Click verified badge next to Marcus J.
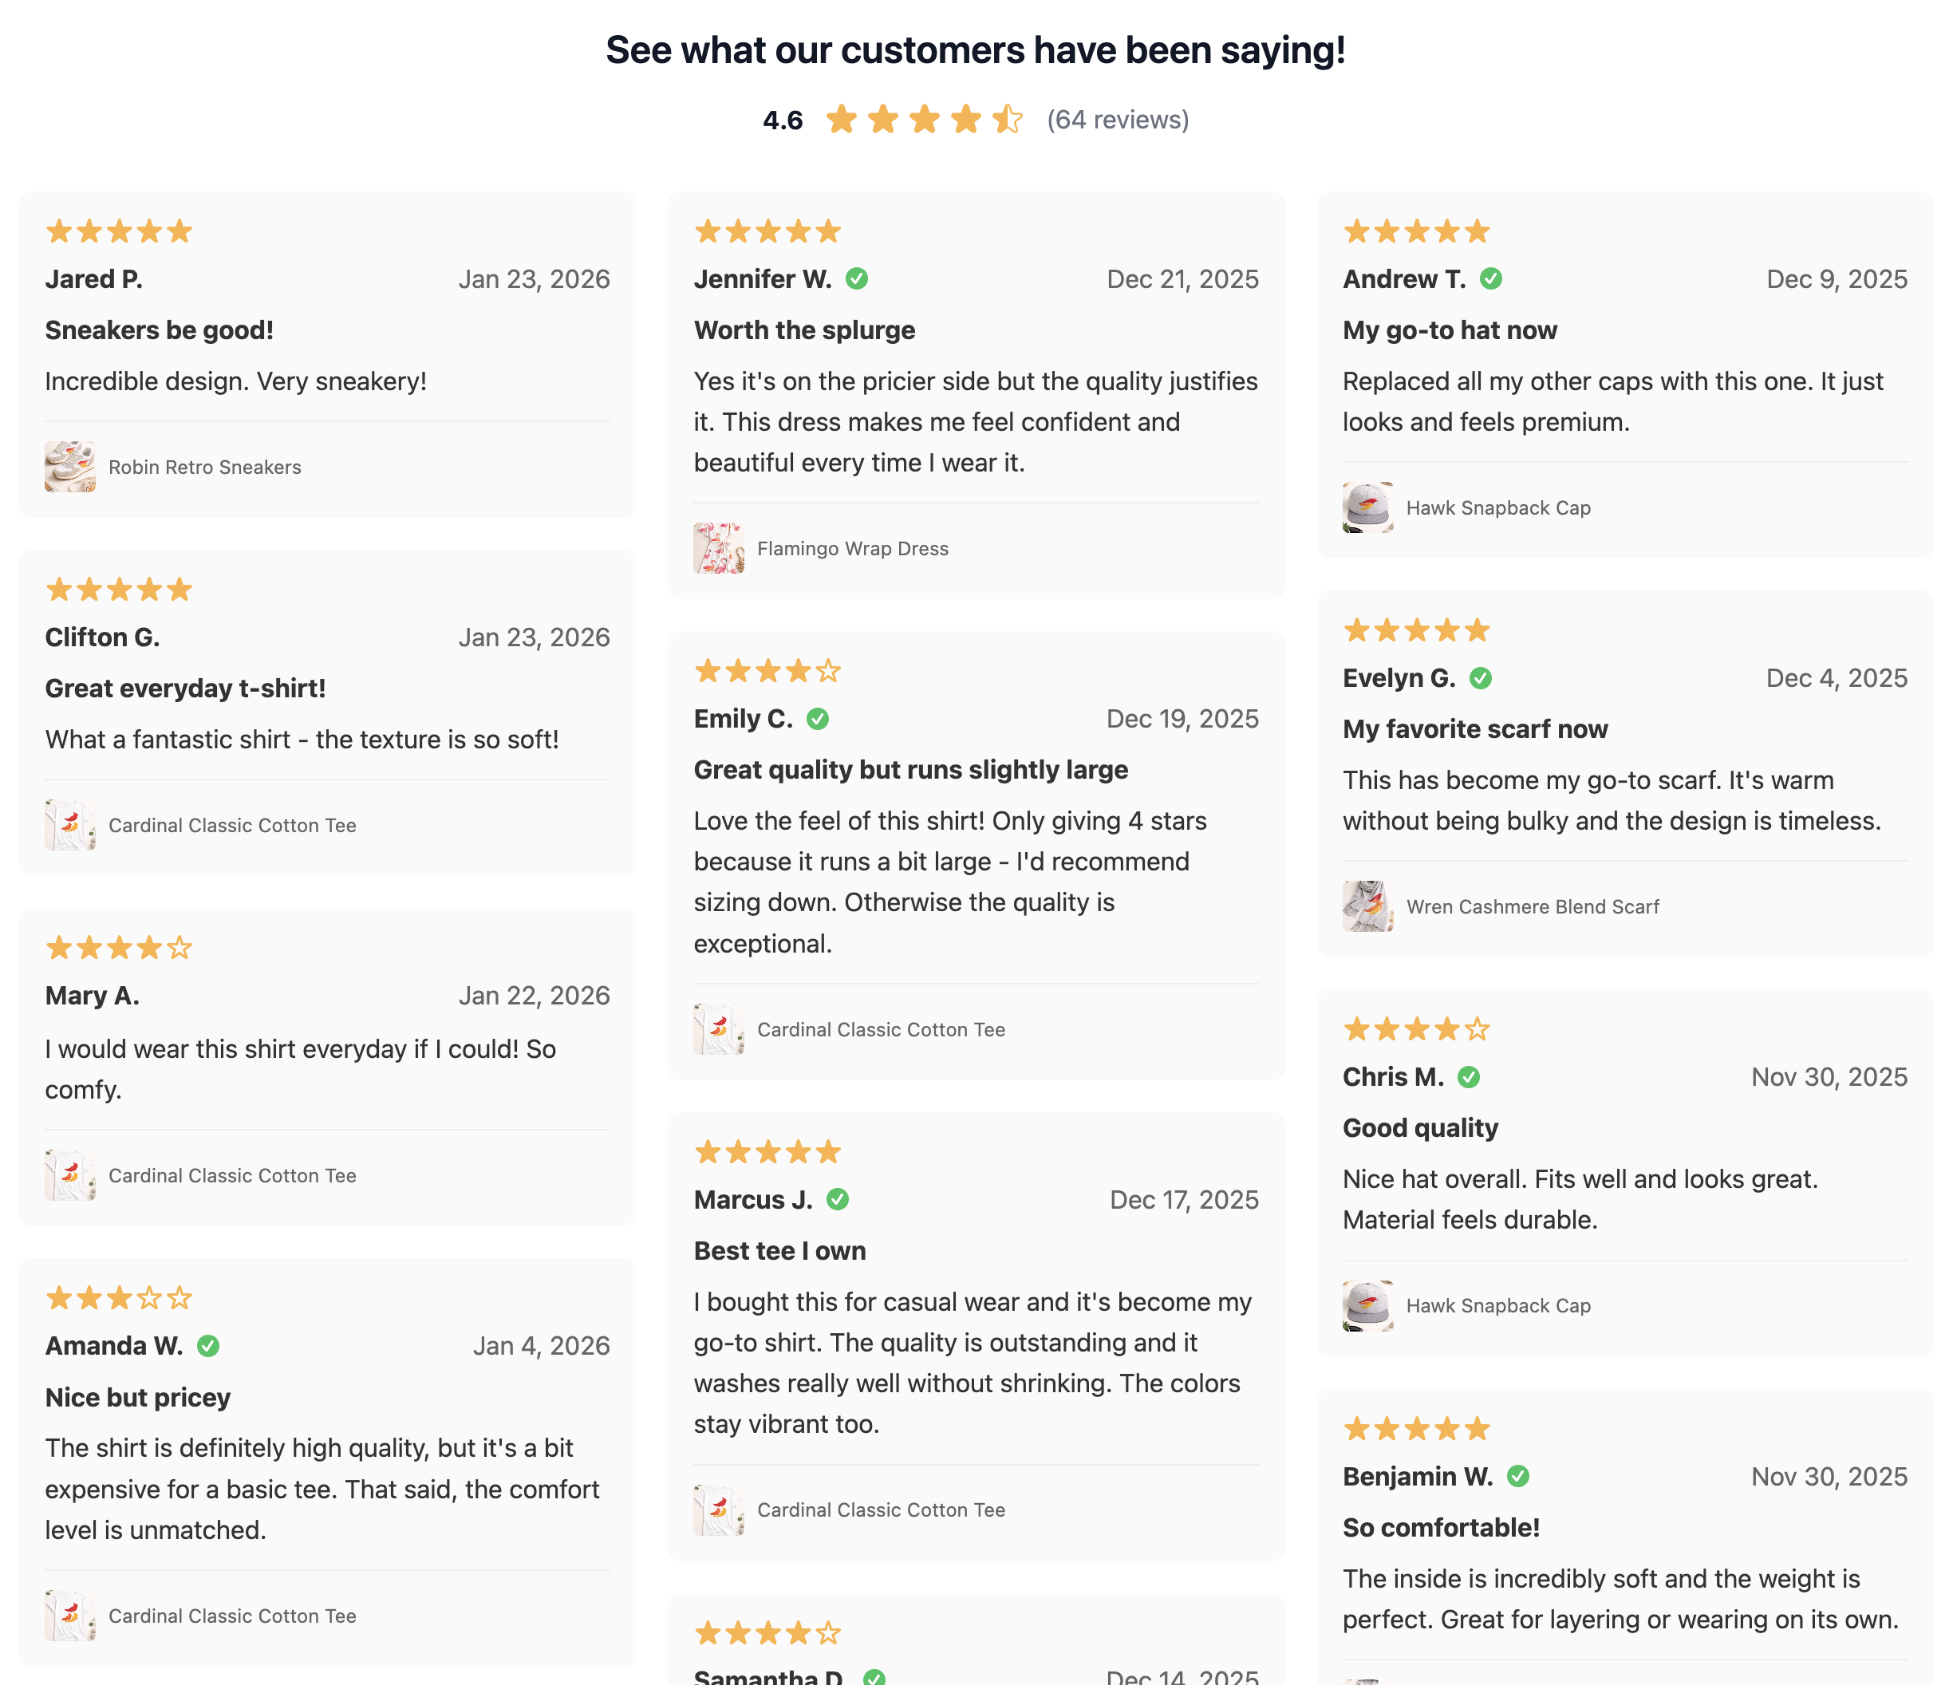The width and height of the screenshot is (1953, 1685). tap(838, 1200)
